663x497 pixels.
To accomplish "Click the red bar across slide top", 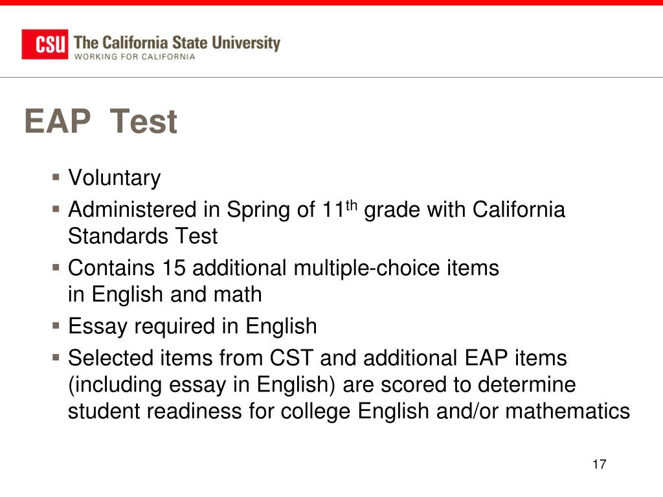I will pos(331,3).
